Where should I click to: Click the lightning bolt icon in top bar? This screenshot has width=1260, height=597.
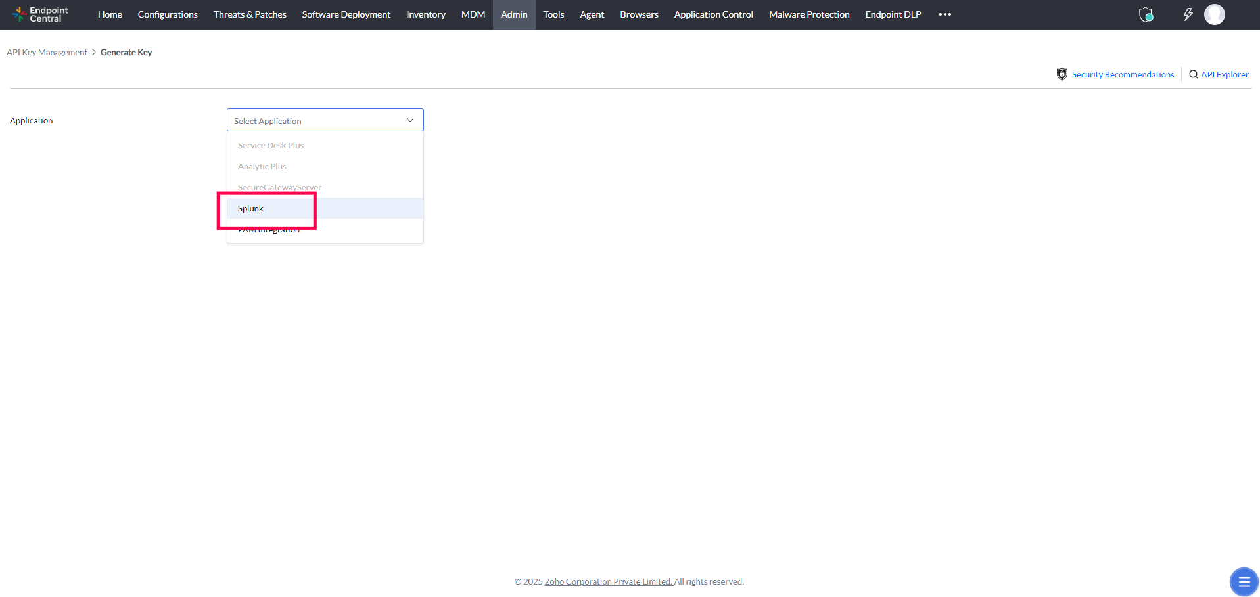pos(1188,14)
